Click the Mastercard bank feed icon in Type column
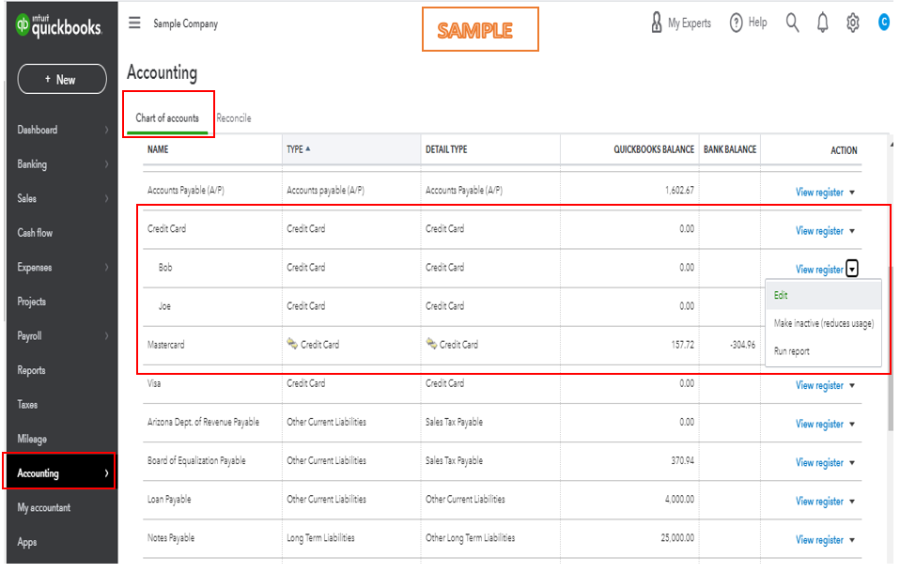The width and height of the screenshot is (900, 573). (292, 344)
